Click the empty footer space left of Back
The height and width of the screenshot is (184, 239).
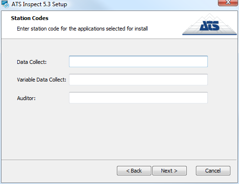pos(59,171)
